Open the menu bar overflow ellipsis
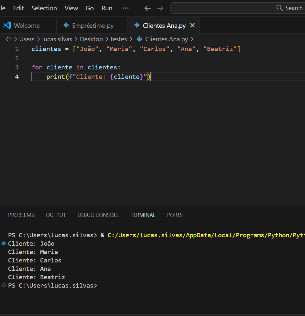305x316 pixels. 125,8
